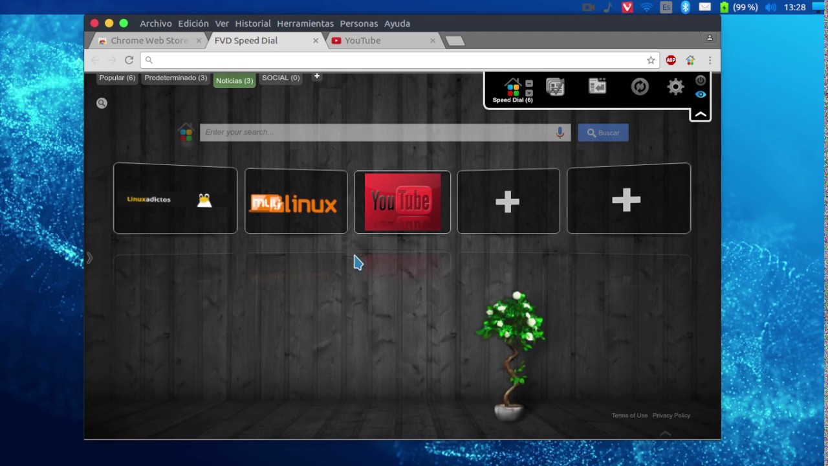Viewport: 828px width, 466px height.
Task: Open the Edición menu
Action: (193, 23)
